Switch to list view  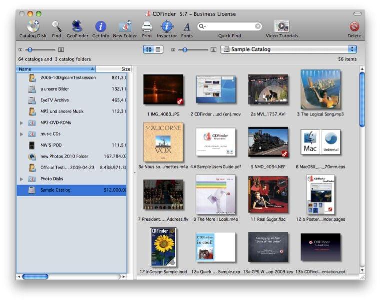coord(158,49)
